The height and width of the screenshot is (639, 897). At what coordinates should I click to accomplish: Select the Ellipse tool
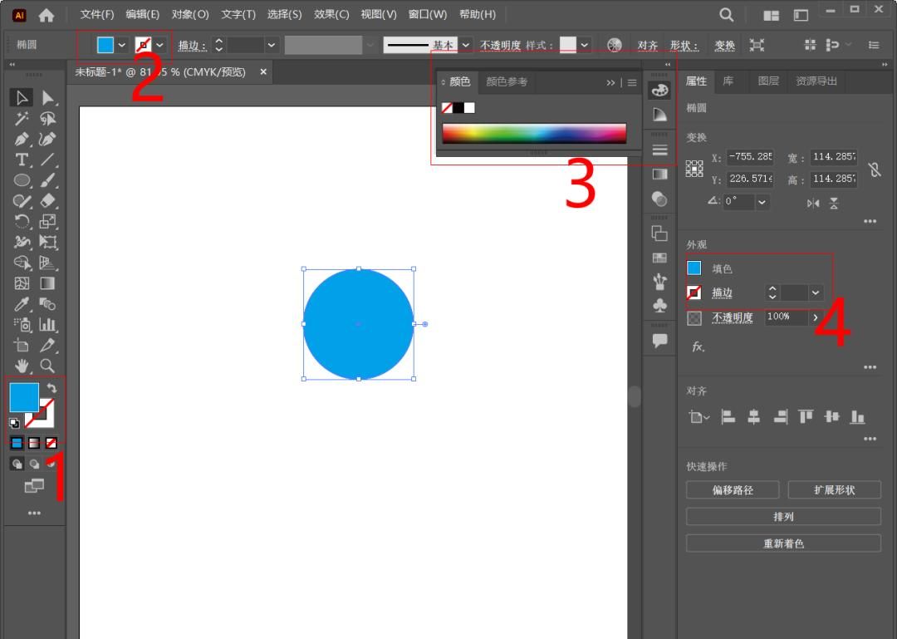(x=21, y=180)
